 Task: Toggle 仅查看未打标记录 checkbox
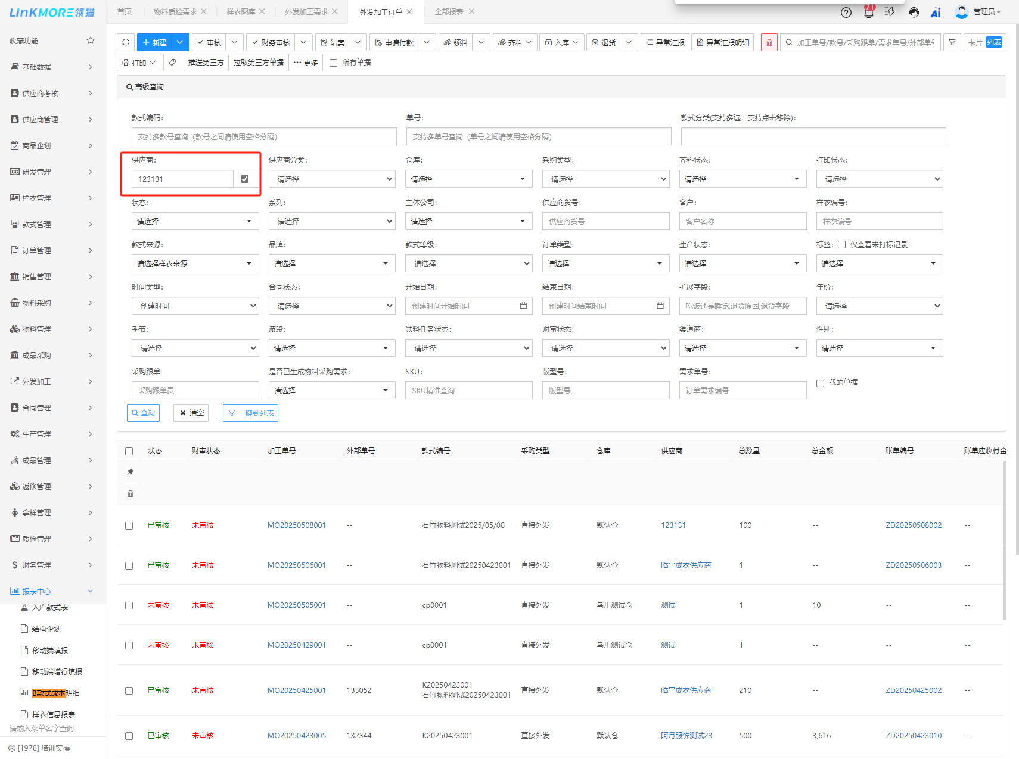click(x=841, y=245)
